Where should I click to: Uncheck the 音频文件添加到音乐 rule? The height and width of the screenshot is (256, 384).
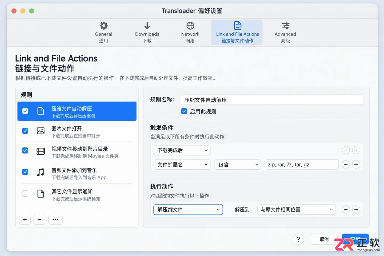click(25, 172)
